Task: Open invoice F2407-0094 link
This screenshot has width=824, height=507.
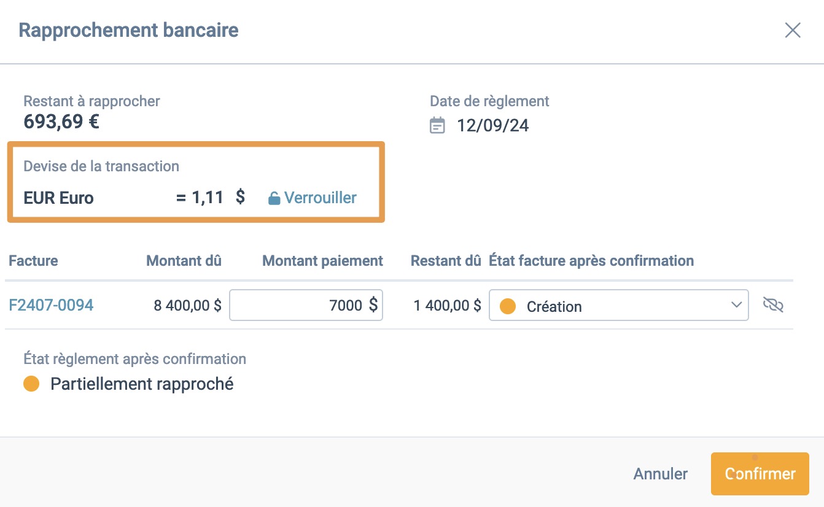Action: [x=51, y=305]
